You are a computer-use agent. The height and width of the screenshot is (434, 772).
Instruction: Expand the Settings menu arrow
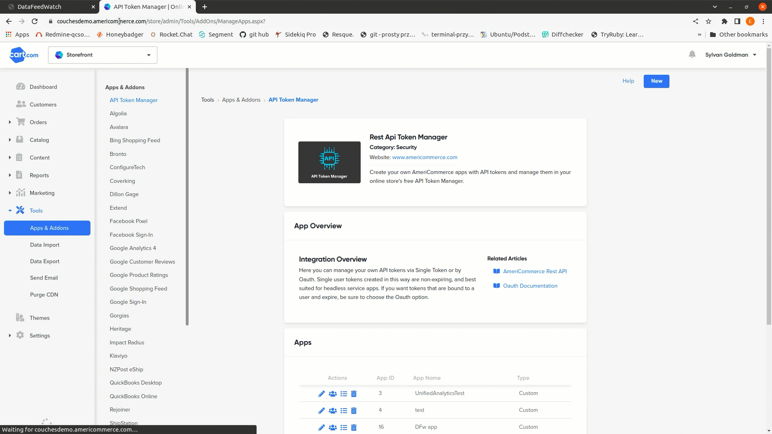pos(10,336)
